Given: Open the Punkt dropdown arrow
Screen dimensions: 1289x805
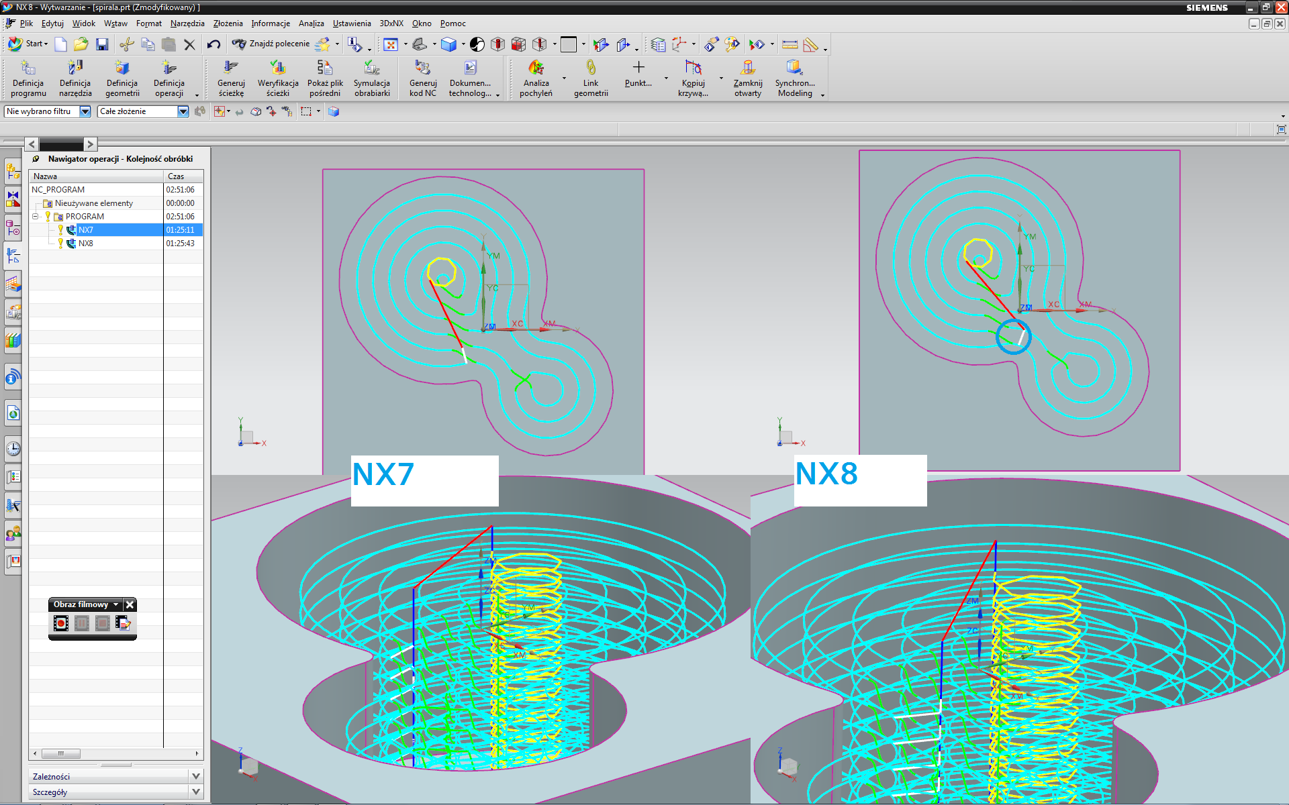Looking at the screenshot, I should [666, 78].
